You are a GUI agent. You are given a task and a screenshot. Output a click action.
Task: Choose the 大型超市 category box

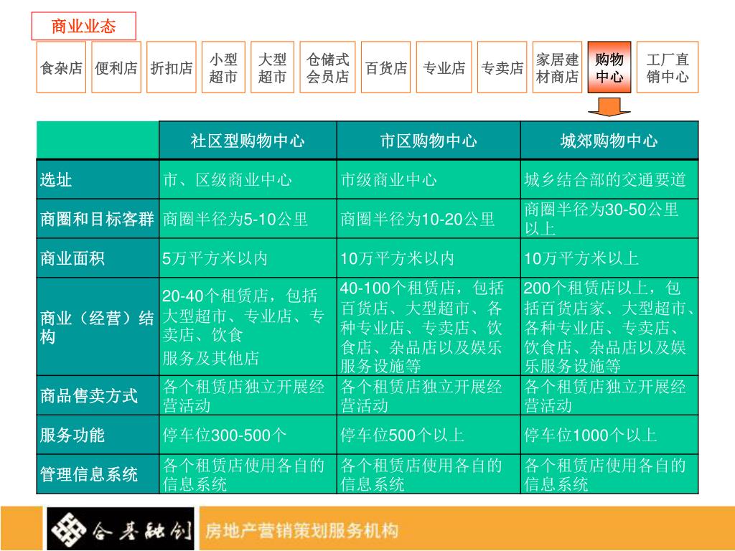coord(272,67)
